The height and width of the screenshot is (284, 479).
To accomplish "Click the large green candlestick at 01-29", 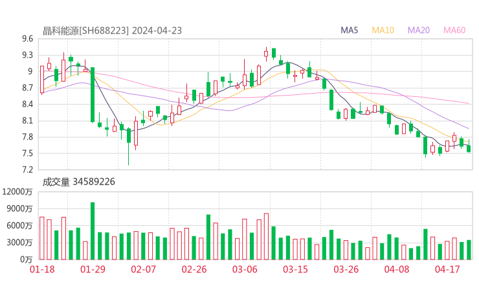I will (x=93, y=95).
